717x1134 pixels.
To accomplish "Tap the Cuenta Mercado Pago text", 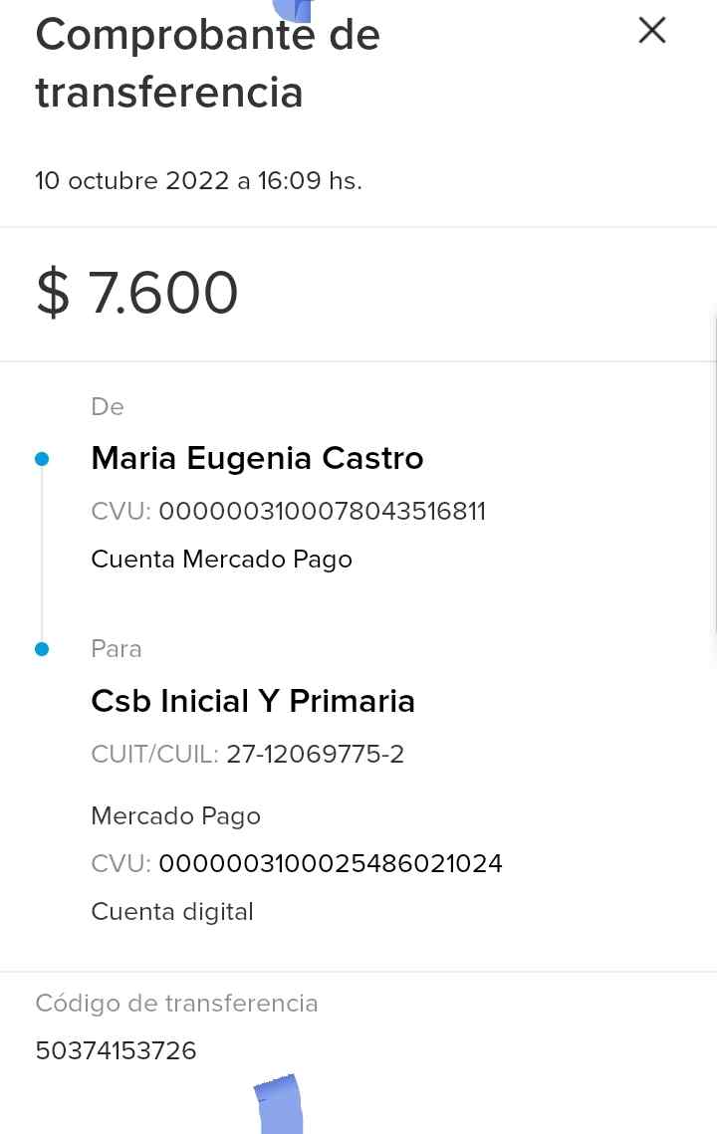I will [221, 560].
